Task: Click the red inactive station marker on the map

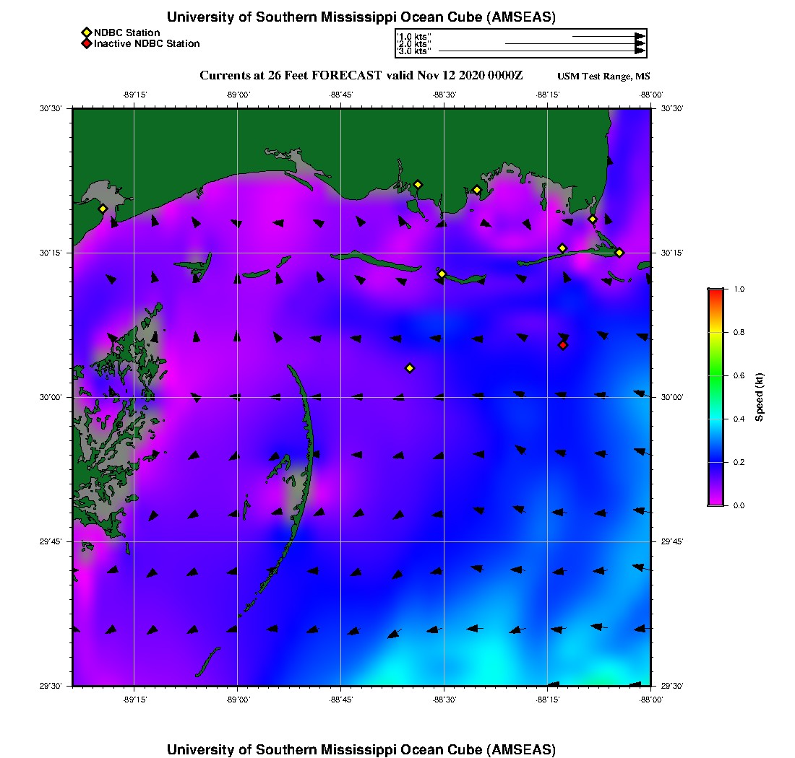Action: point(563,345)
